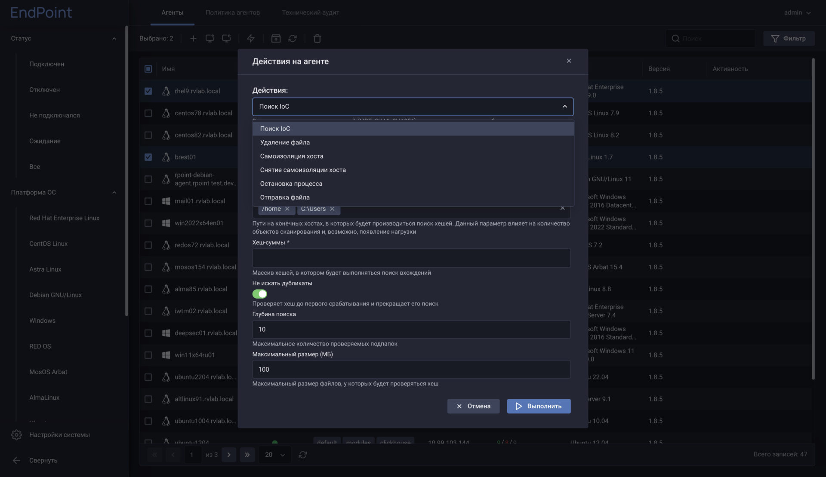Viewport: 826px width, 477px height.
Task: Go to next page arrow
Action: pos(229,455)
